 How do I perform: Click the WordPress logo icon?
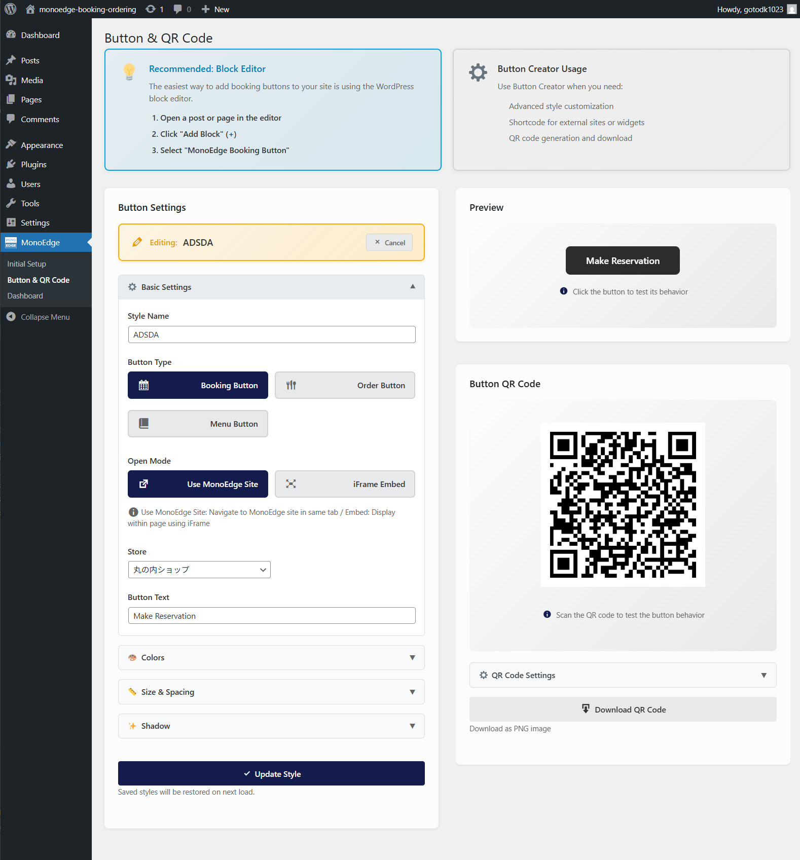coord(11,9)
